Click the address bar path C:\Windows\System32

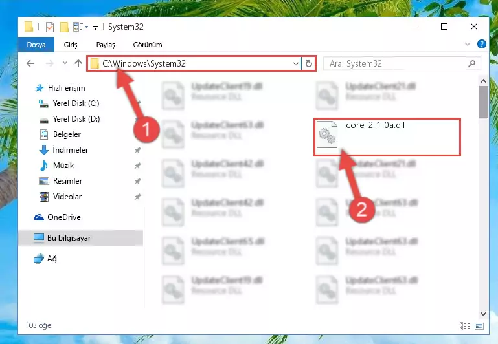144,64
